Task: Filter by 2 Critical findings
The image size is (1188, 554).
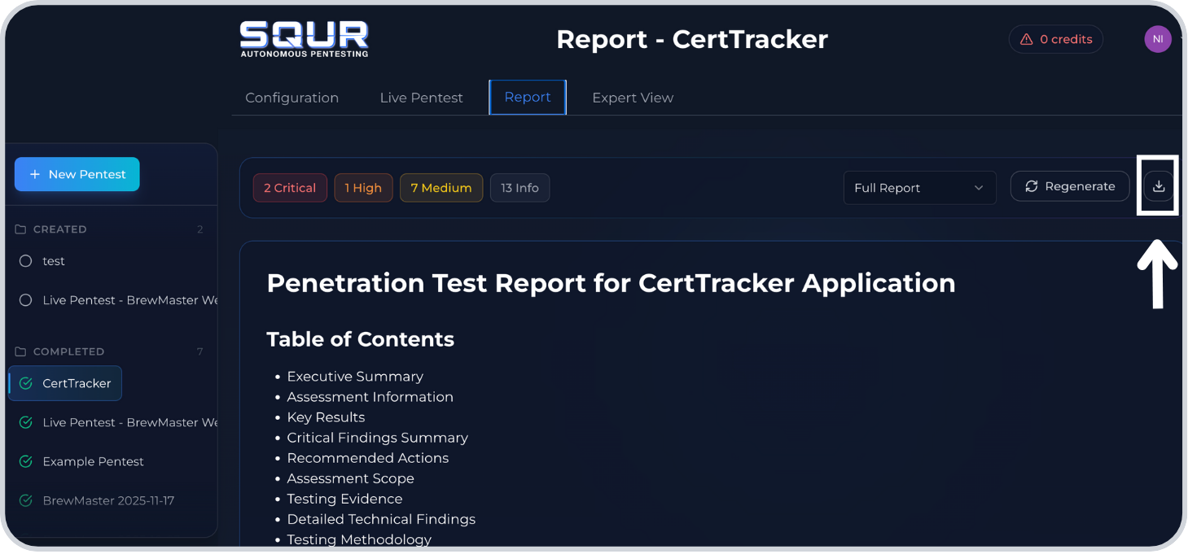Action: pyautogui.click(x=290, y=188)
